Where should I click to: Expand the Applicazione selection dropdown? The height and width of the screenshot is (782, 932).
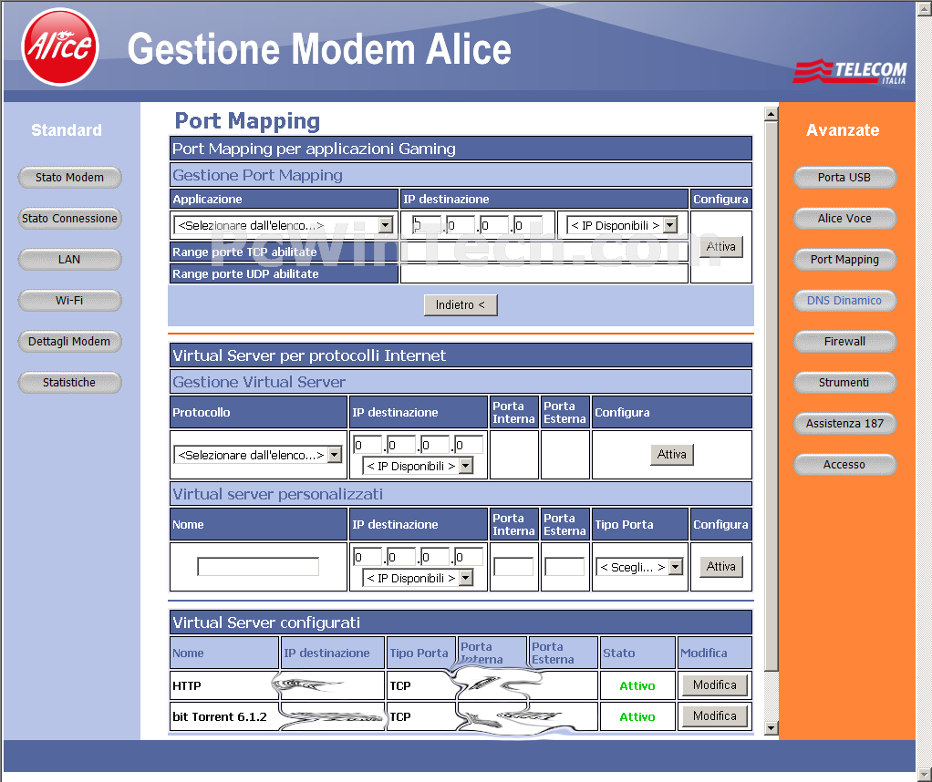284,225
